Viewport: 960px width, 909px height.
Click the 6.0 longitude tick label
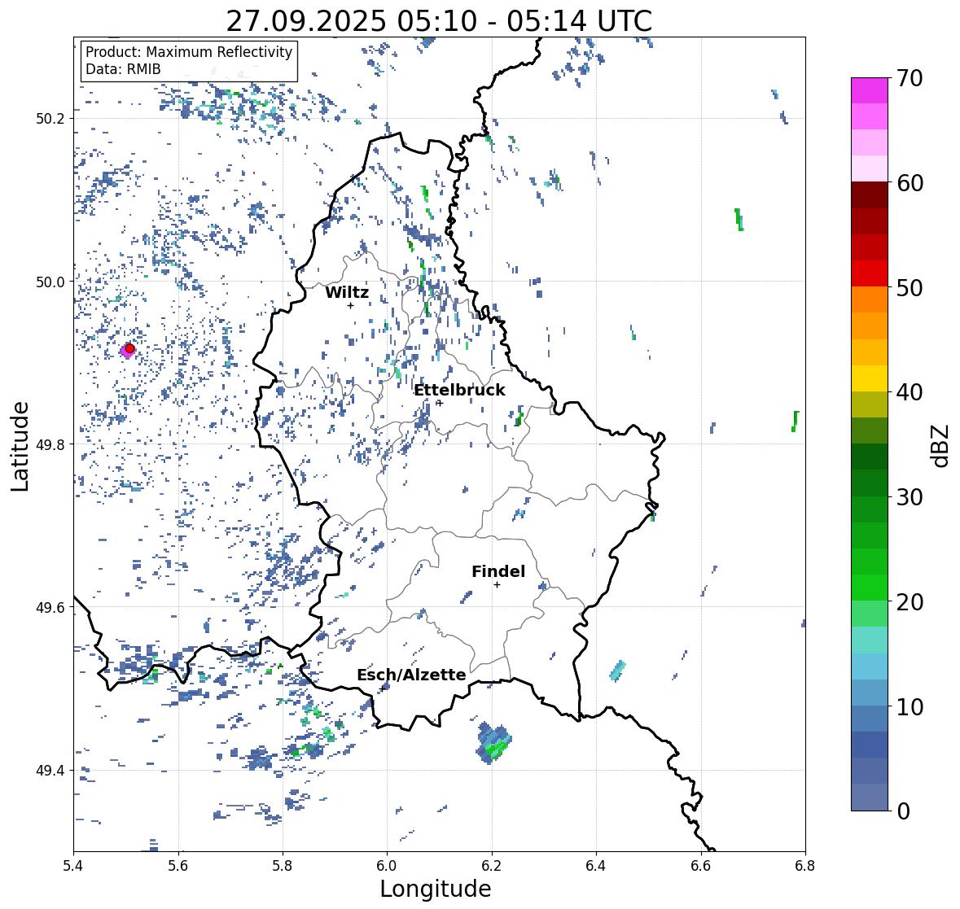(x=387, y=866)
